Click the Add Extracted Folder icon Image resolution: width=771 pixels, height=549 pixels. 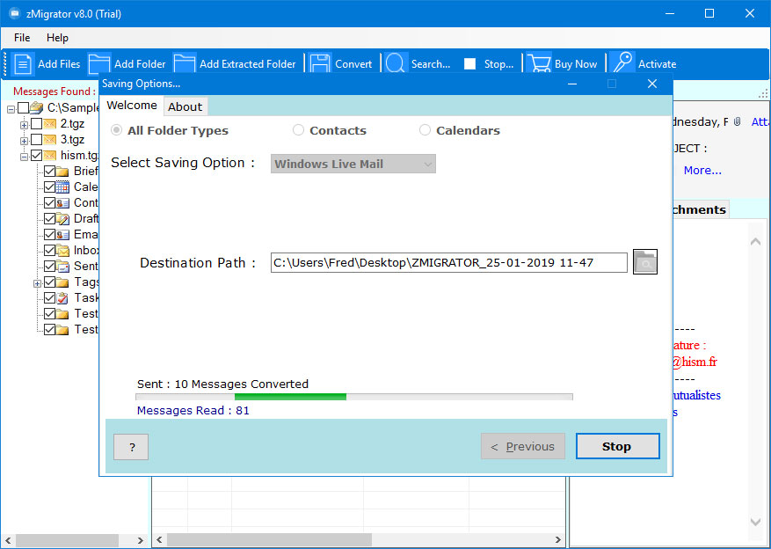coord(185,64)
